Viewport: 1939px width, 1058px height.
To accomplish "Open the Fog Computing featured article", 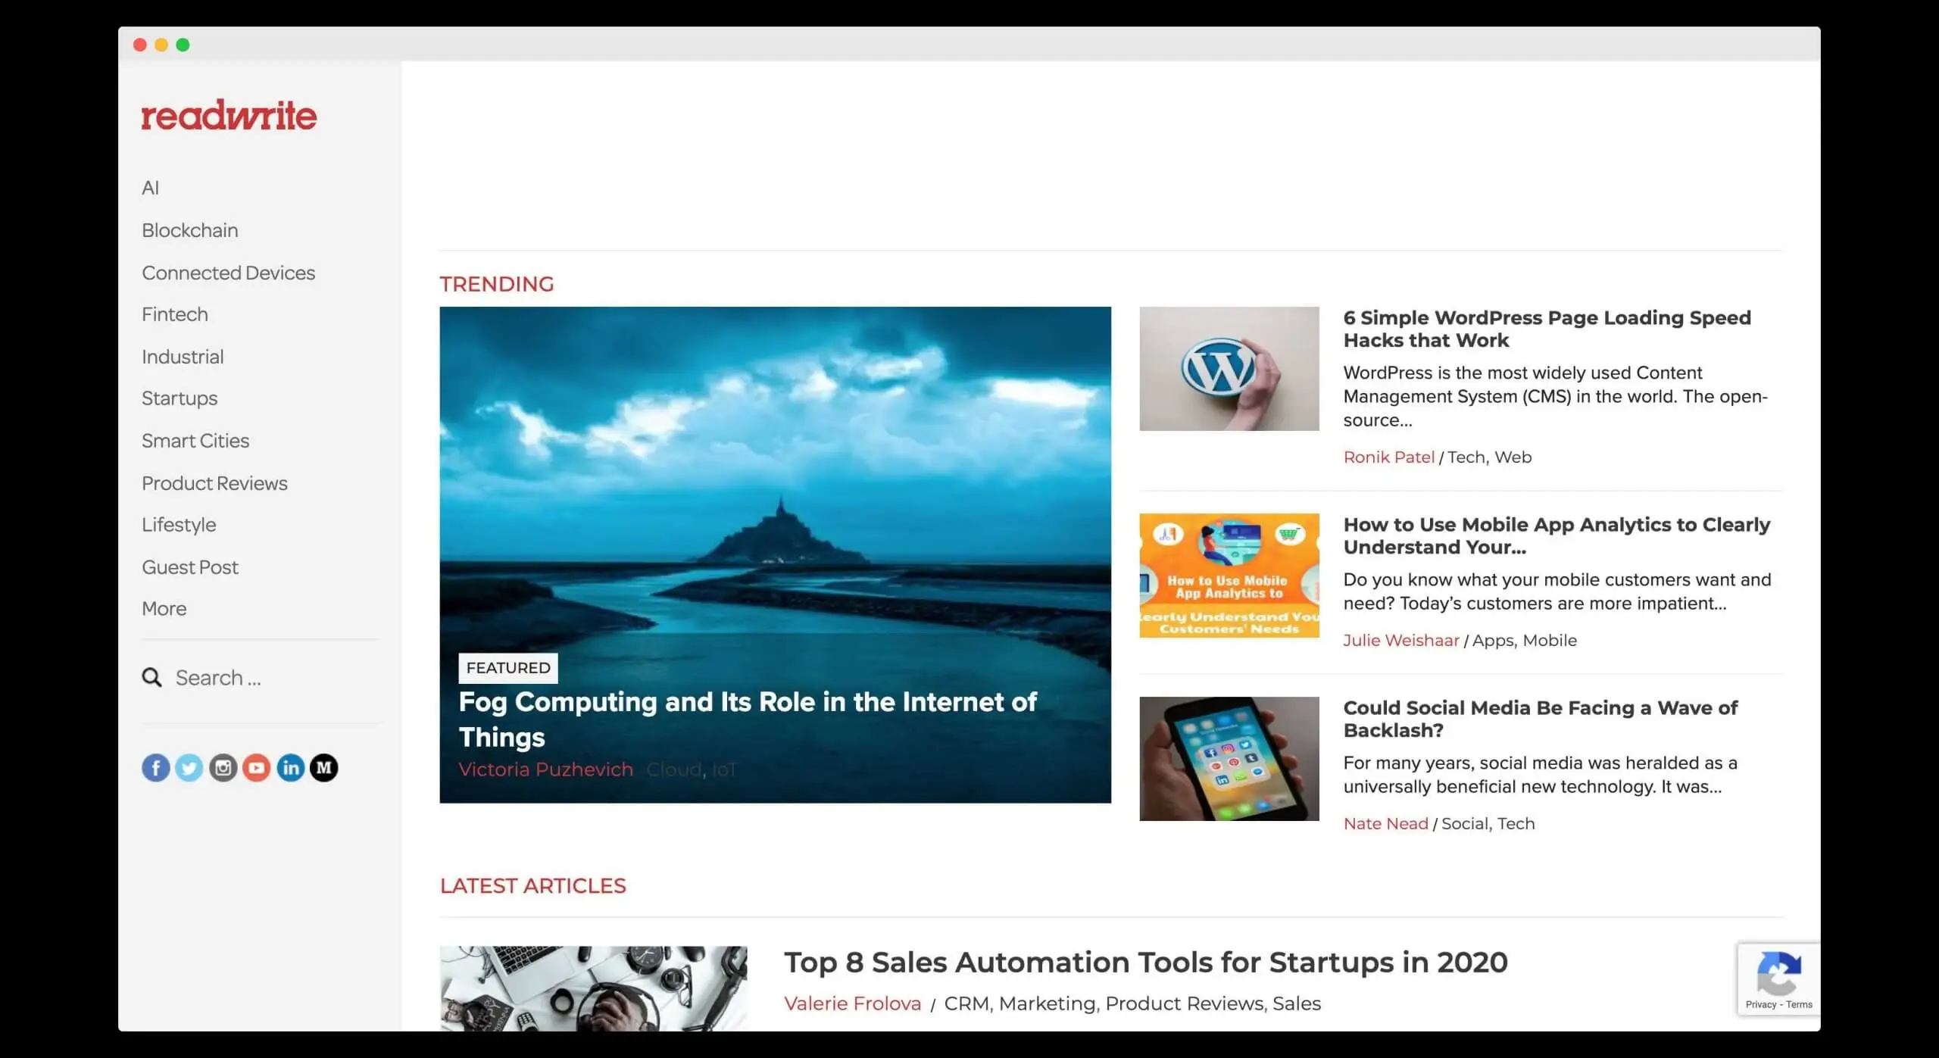I will 748,719.
